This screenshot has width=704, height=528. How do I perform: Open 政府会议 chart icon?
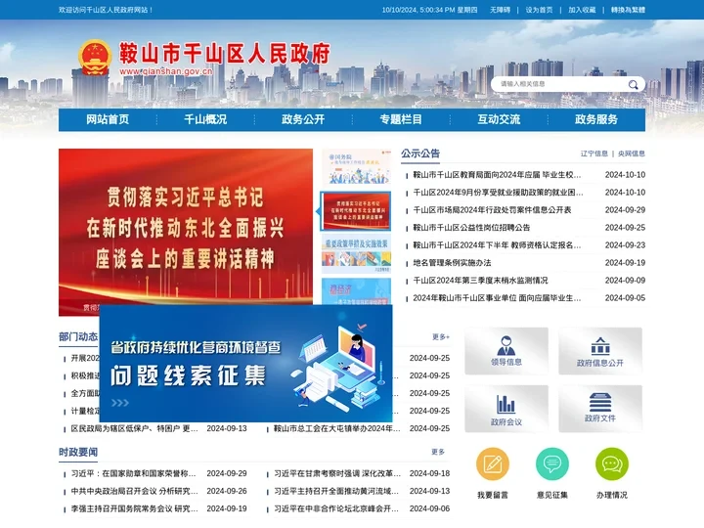(x=506, y=409)
